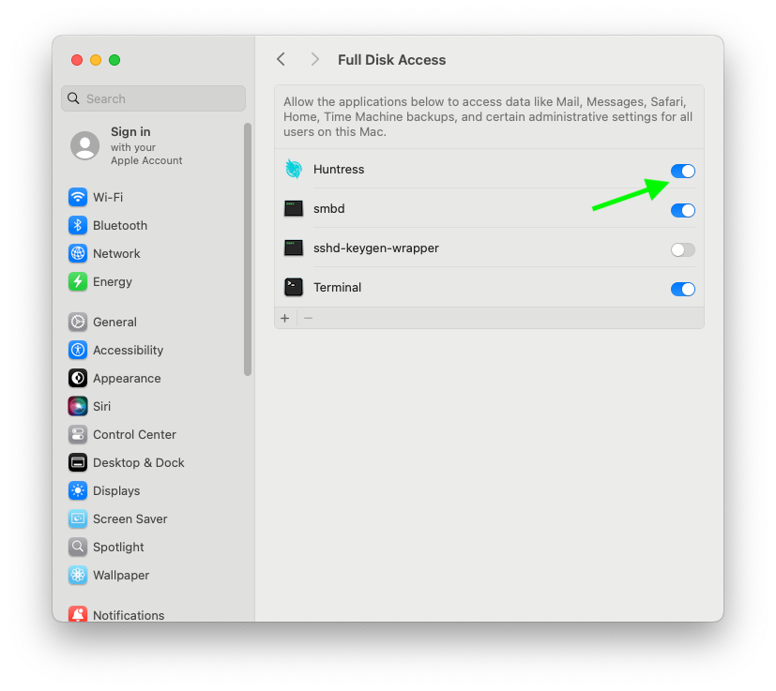Turn off Terminal full disk access
Viewport: 776px width, 691px height.
(x=683, y=289)
